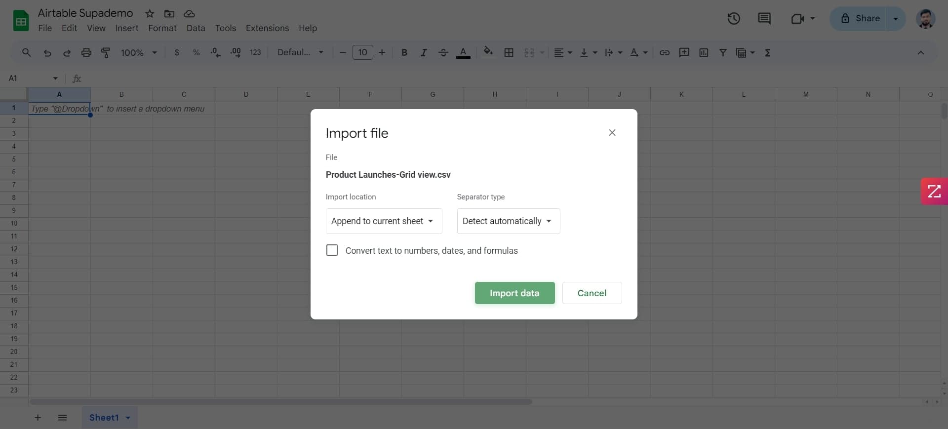The width and height of the screenshot is (948, 429).
Task: Open the text wrapping dropdown
Action: point(614,52)
